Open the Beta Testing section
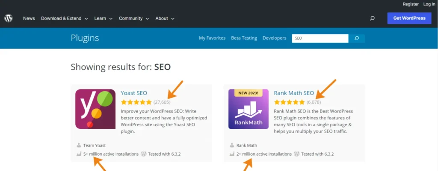The width and height of the screenshot is (438, 171). (244, 38)
